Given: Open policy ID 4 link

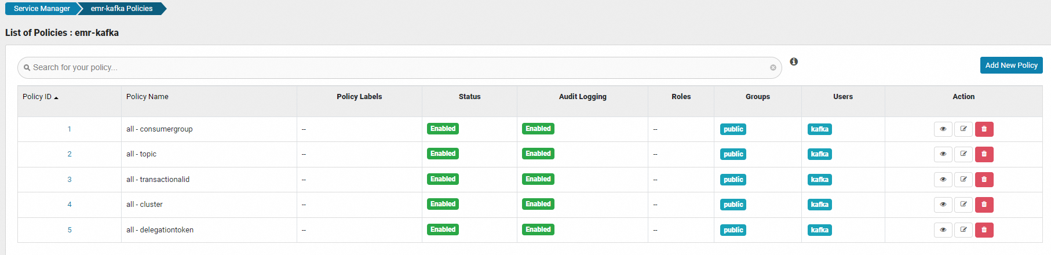Looking at the screenshot, I should 70,205.
